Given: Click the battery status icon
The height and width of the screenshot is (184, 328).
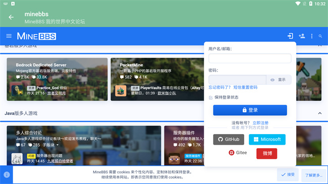Looking at the screenshot, I should pos(311,4).
